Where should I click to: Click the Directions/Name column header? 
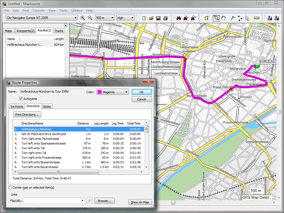[x=48, y=123]
